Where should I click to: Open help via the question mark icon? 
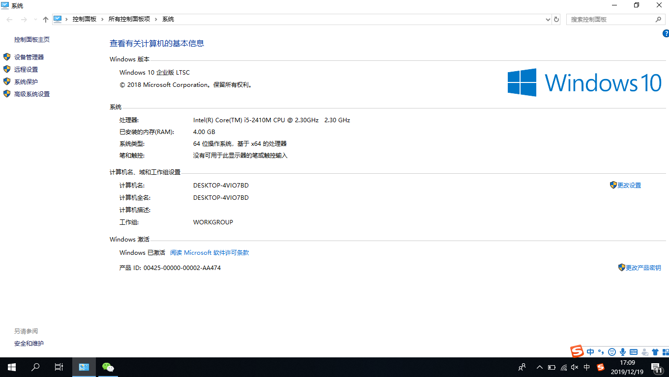(666, 33)
